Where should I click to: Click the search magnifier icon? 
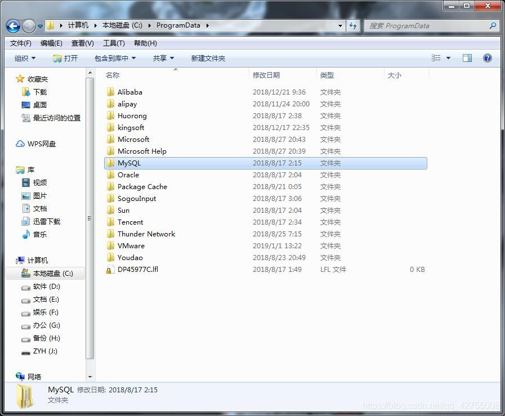(x=493, y=25)
